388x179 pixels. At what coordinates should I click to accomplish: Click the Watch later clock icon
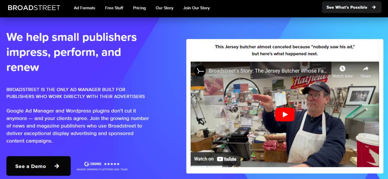[x=342, y=68]
